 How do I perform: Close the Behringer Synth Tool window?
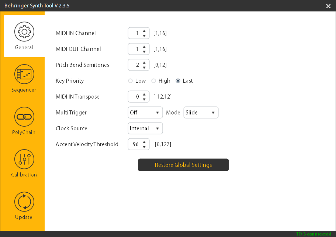pyautogui.click(x=328, y=6)
